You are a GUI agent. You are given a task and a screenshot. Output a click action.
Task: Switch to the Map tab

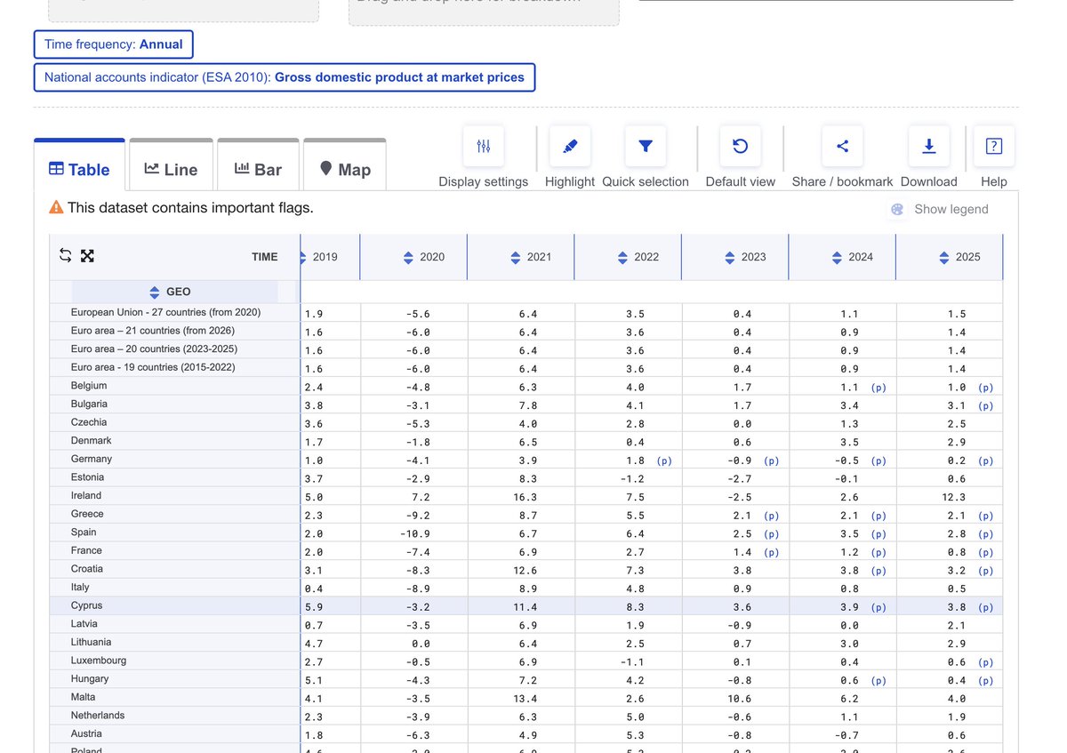(x=345, y=168)
